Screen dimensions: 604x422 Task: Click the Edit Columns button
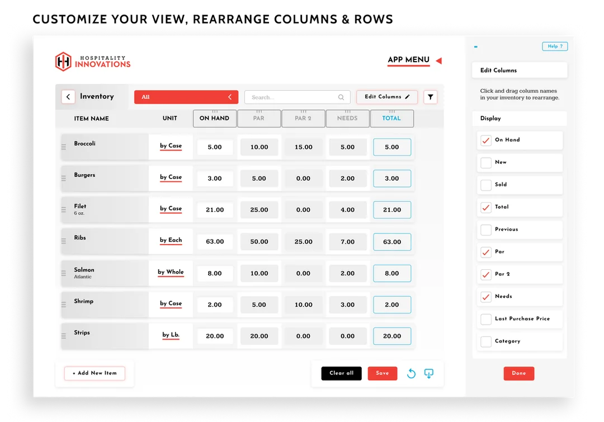(387, 97)
